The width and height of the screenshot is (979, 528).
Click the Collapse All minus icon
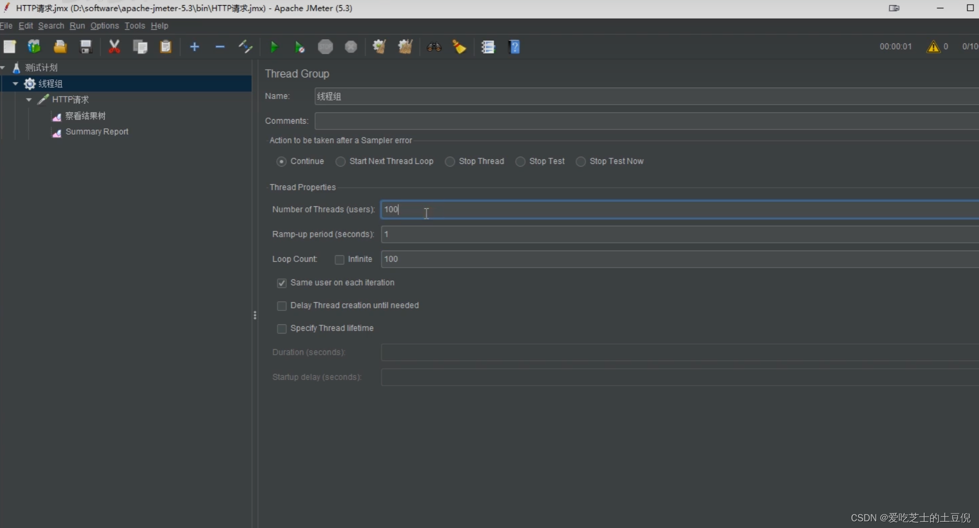pyautogui.click(x=220, y=47)
